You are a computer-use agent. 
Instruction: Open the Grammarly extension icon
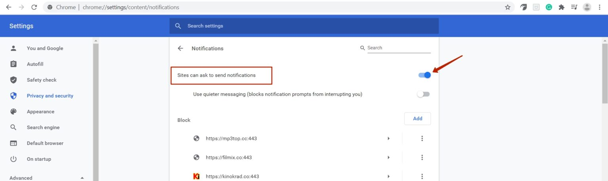(x=549, y=7)
